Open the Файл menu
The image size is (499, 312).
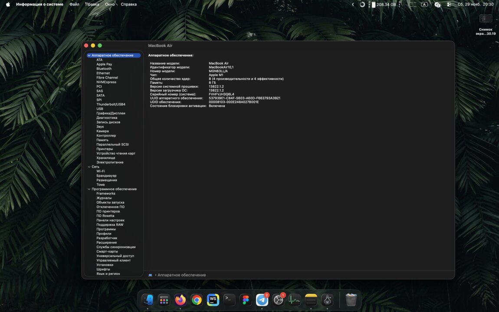74,4
